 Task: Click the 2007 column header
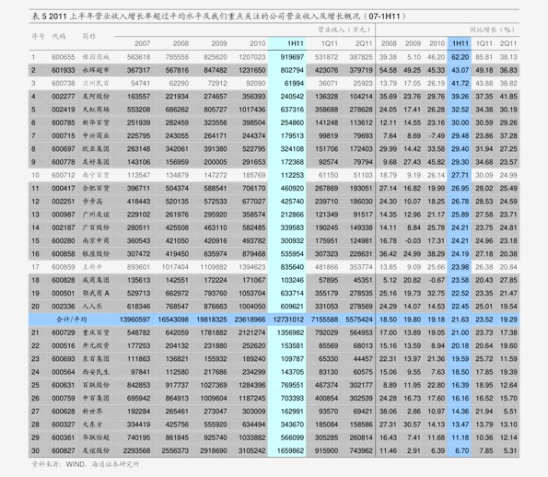[142, 43]
